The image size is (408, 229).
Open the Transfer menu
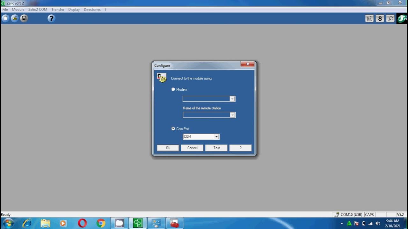(58, 10)
